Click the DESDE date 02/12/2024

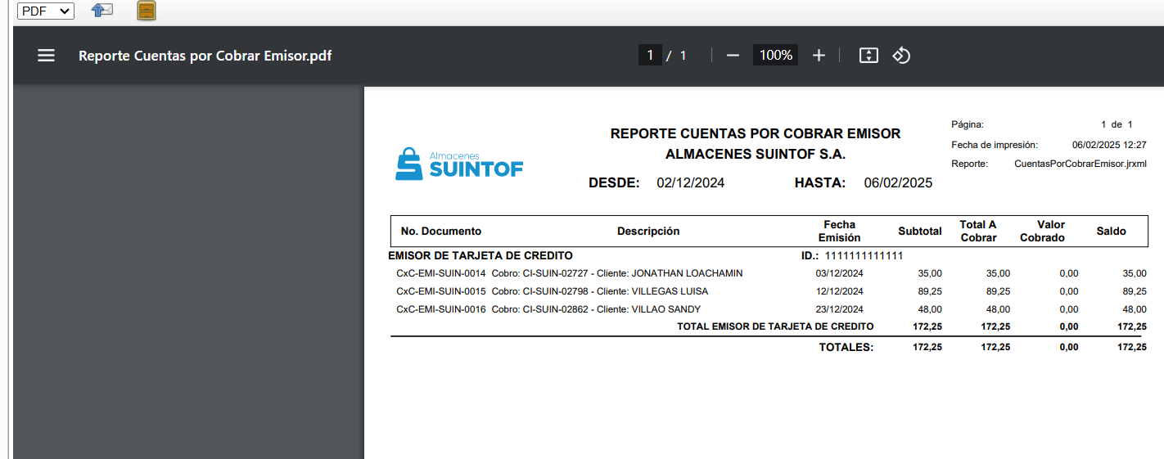click(x=690, y=183)
